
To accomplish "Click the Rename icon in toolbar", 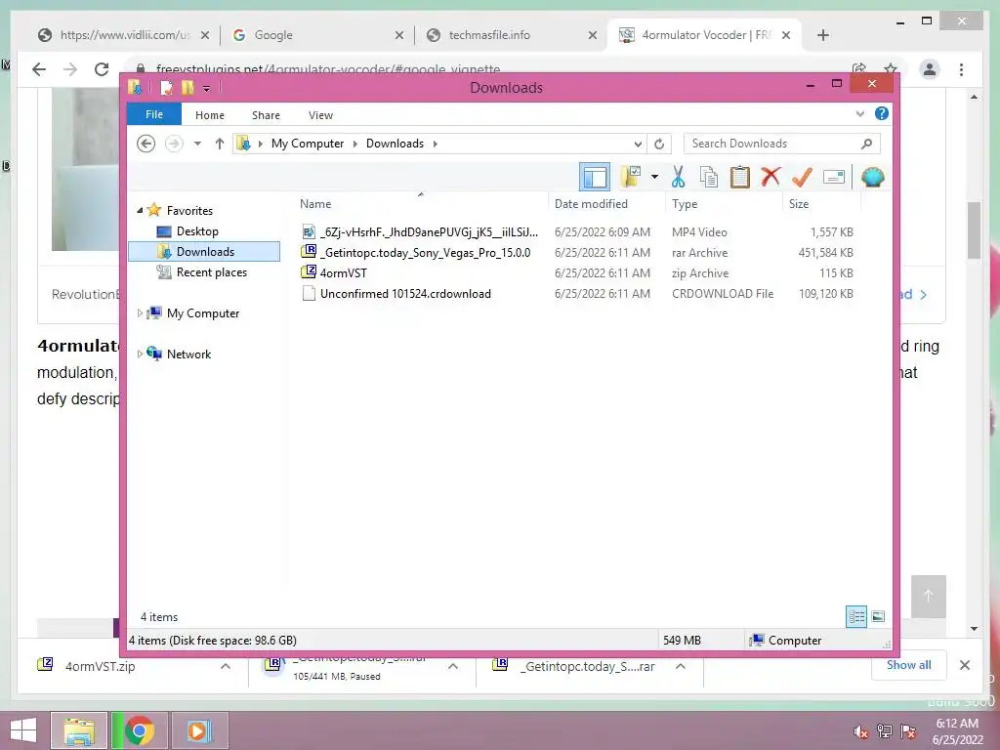I will [x=834, y=177].
